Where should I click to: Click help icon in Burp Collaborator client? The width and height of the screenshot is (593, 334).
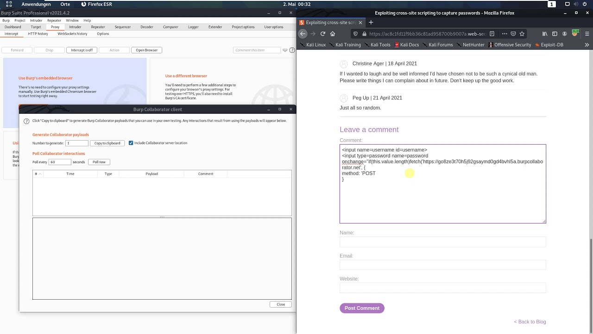(26, 121)
